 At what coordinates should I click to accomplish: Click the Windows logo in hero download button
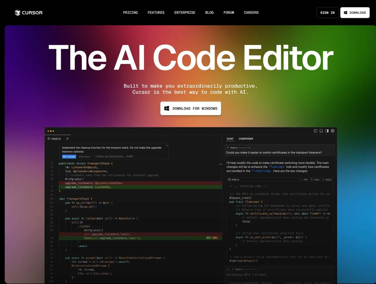[167, 108]
